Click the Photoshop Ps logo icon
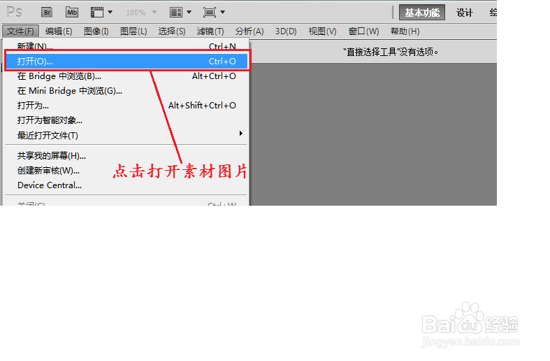550x361 pixels. (x=15, y=13)
